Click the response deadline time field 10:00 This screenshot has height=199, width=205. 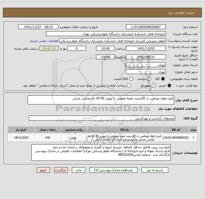(x=105, y=48)
